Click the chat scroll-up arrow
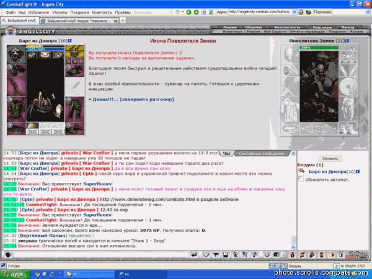This screenshot has height=279, width=372. pos(293,154)
